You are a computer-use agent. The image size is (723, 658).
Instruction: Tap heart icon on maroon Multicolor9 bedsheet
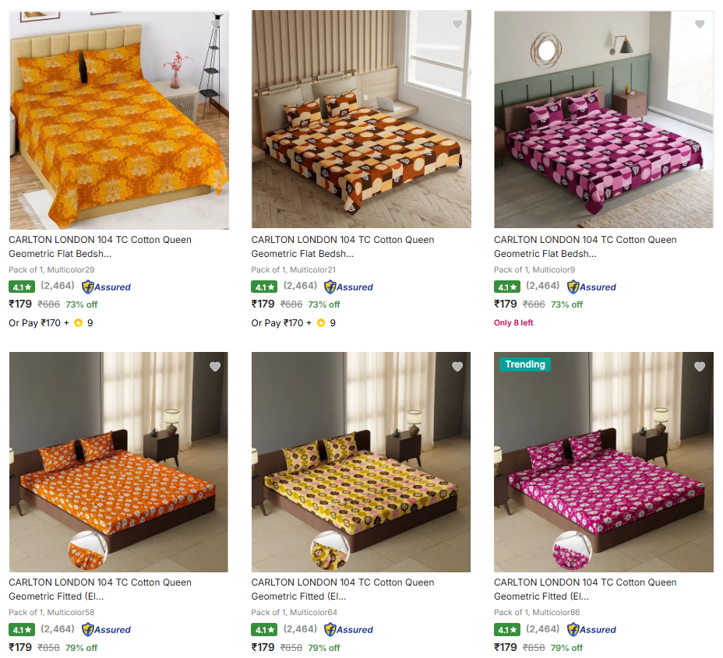point(700,24)
